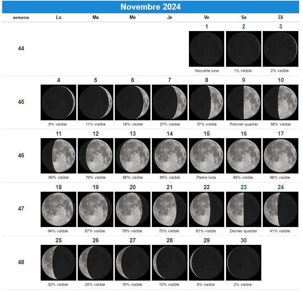Click the date number 23
This screenshot has height=292, width=303.
(x=243, y=187)
